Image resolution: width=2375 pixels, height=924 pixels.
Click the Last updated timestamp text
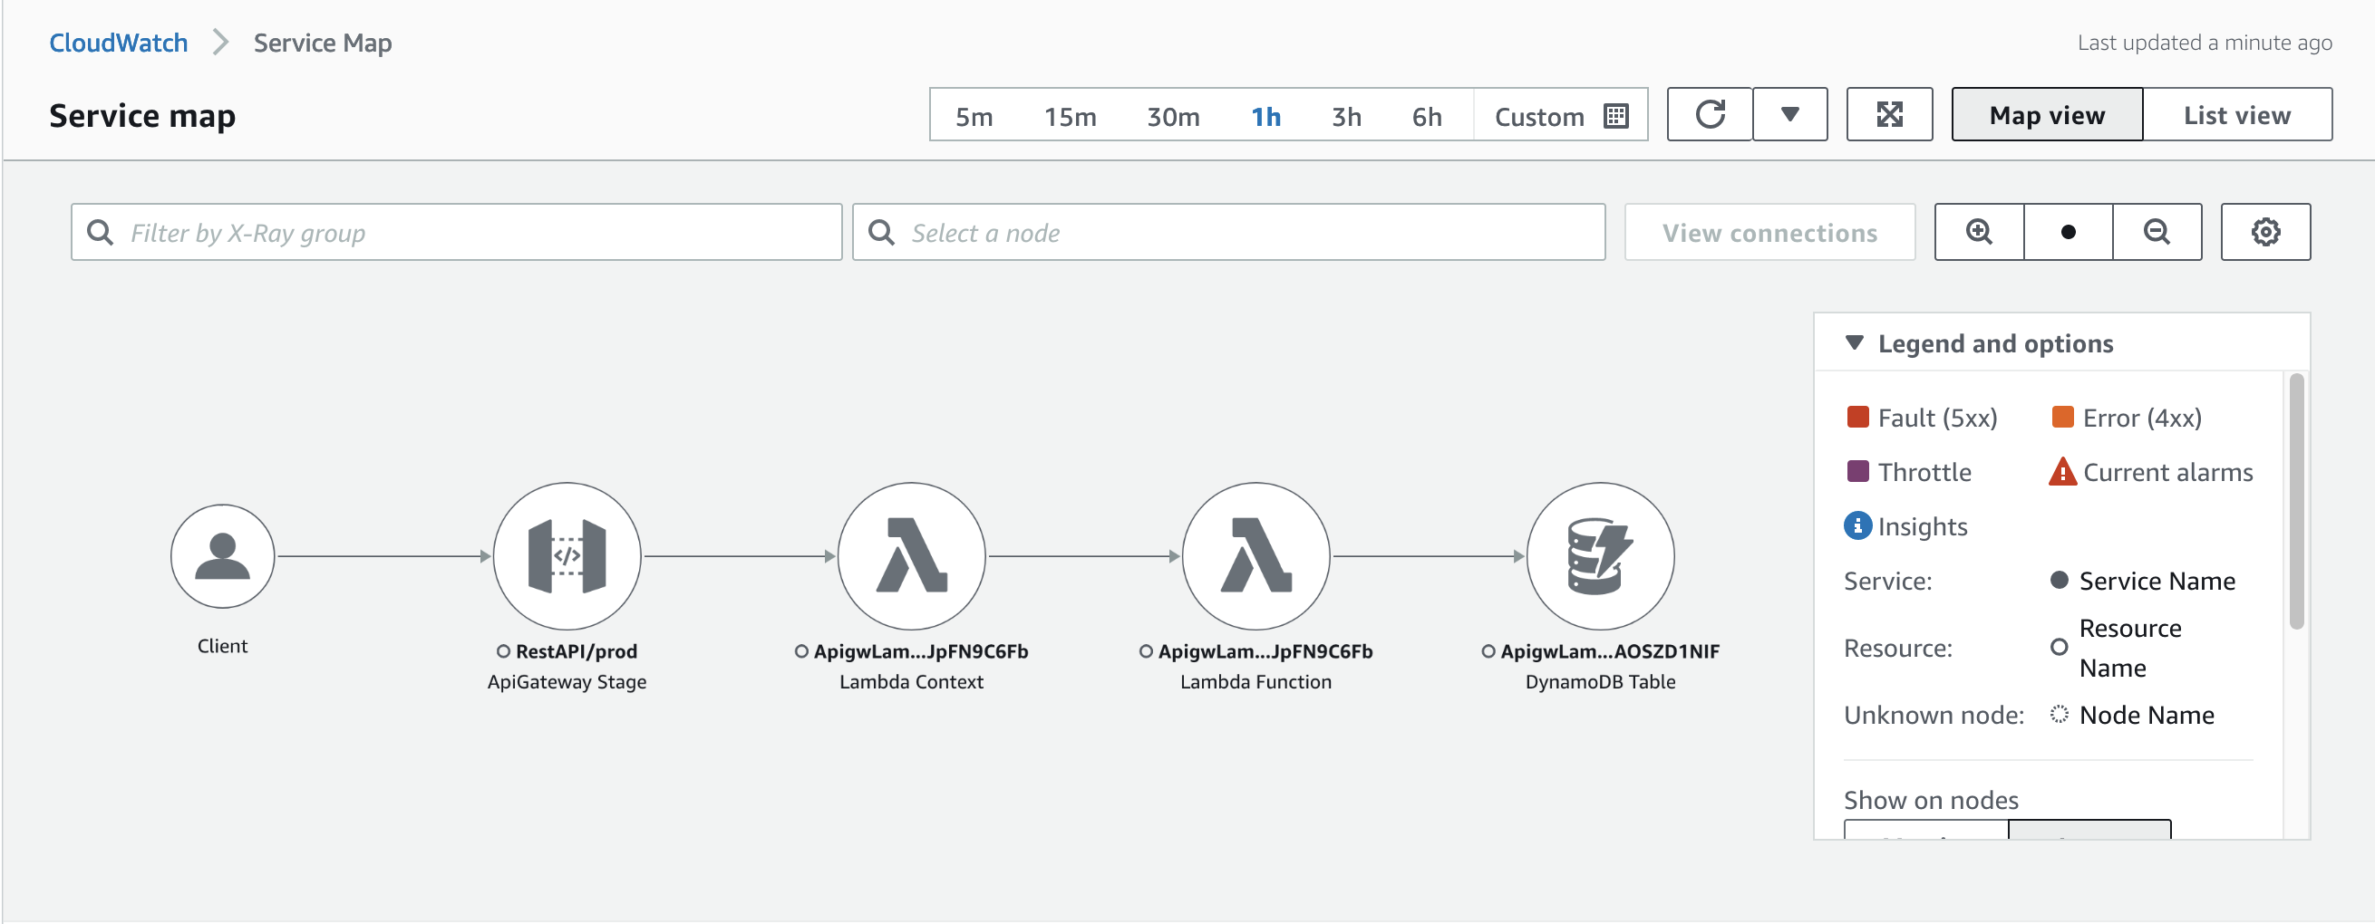click(2205, 43)
